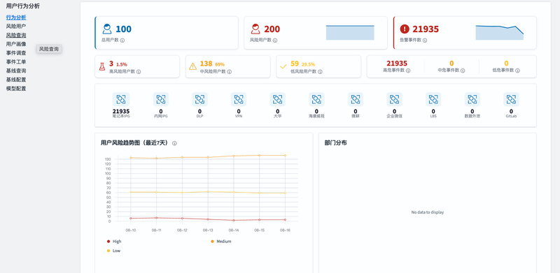Open 风险查询 in the sidebar
This screenshot has height=273, width=560.
(x=16, y=35)
